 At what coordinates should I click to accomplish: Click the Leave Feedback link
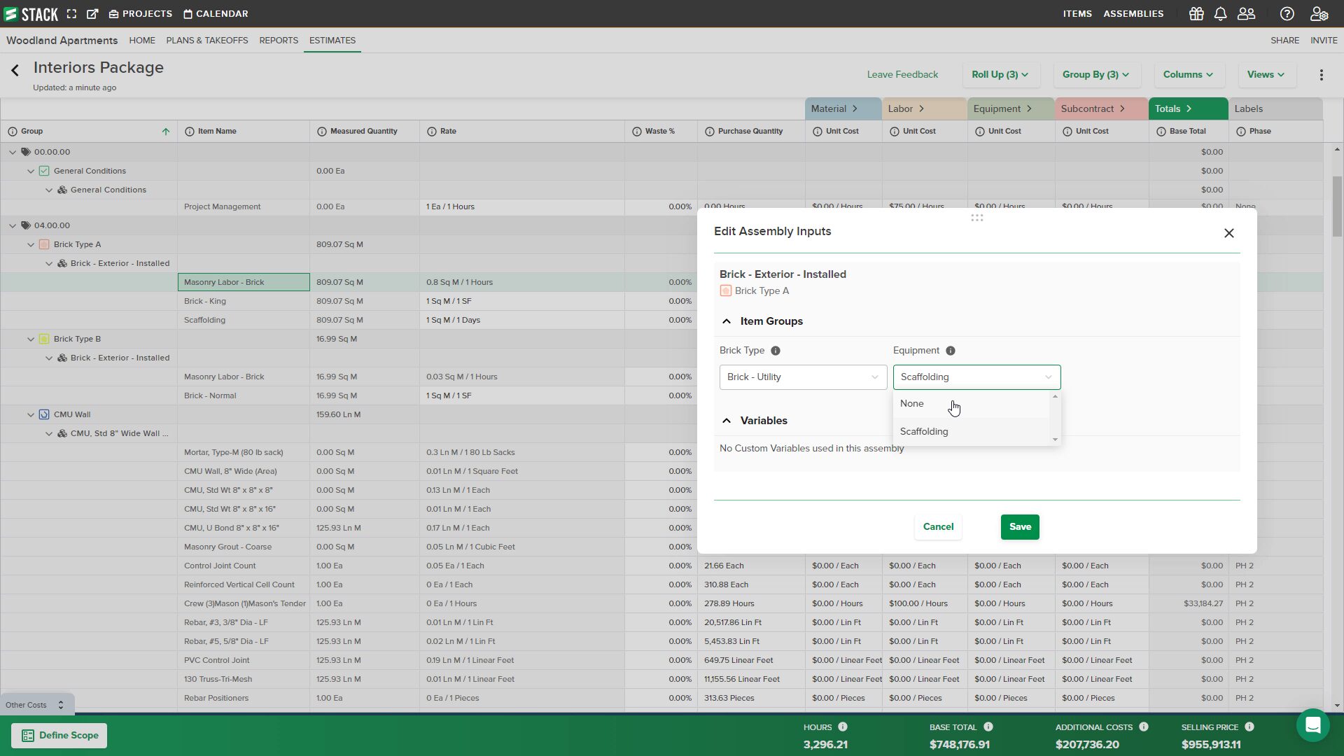coord(902,74)
